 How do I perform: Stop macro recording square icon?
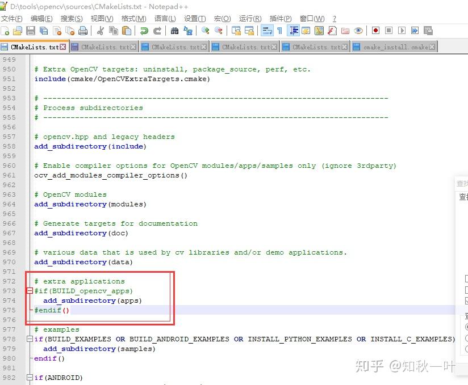pos(388,31)
